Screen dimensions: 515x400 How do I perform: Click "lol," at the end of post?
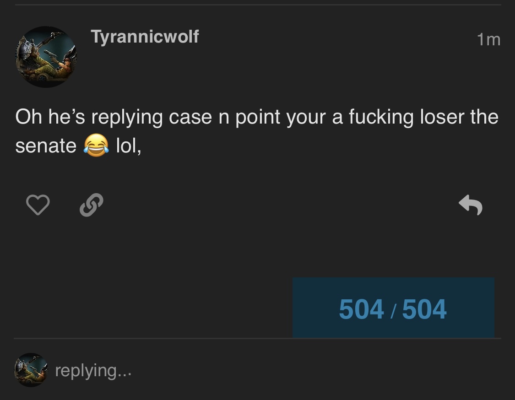coord(129,146)
